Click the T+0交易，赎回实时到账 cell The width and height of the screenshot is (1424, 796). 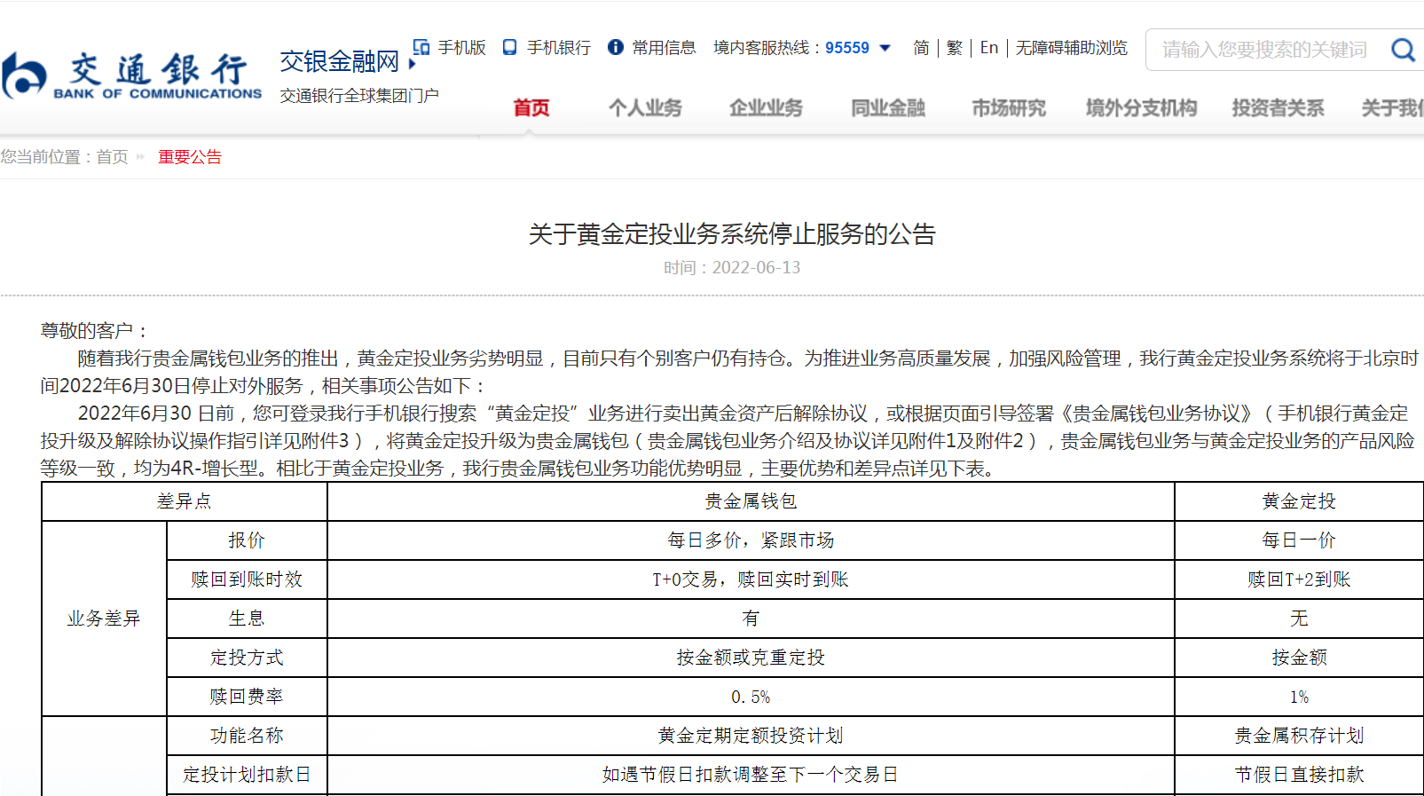(x=751, y=579)
